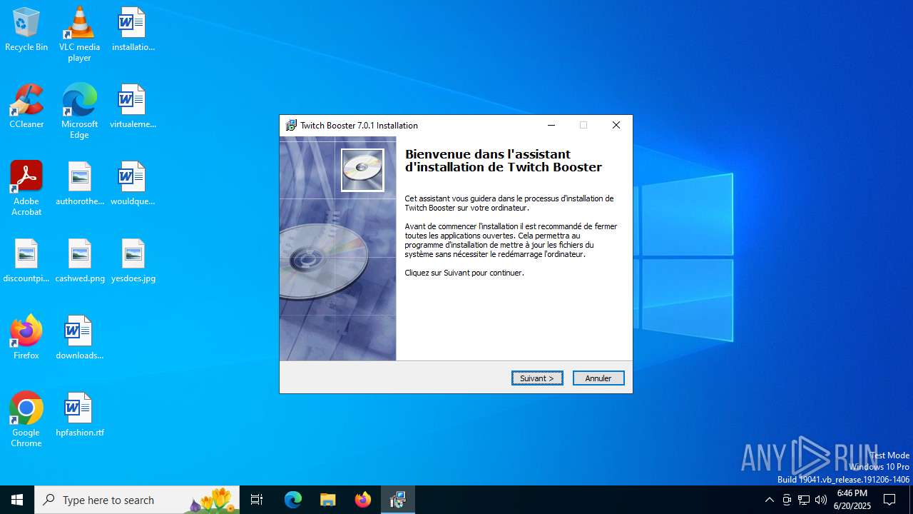Click the network tray icon
This screenshot has width=913, height=514.
tap(804, 500)
